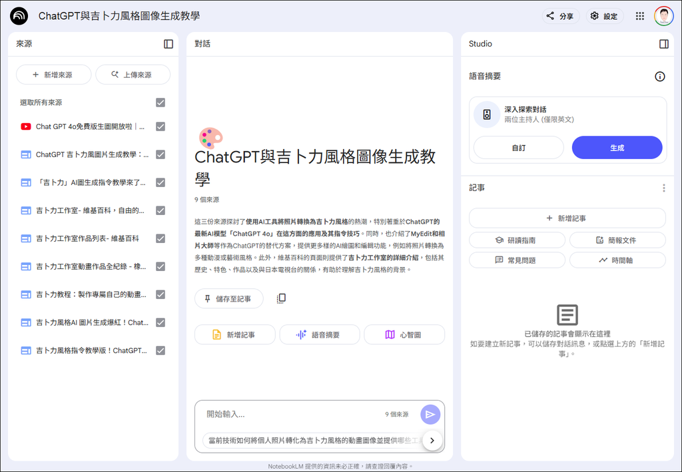Open source 吉卜力教程:製作專屬自己的動畫

[x=91, y=295]
